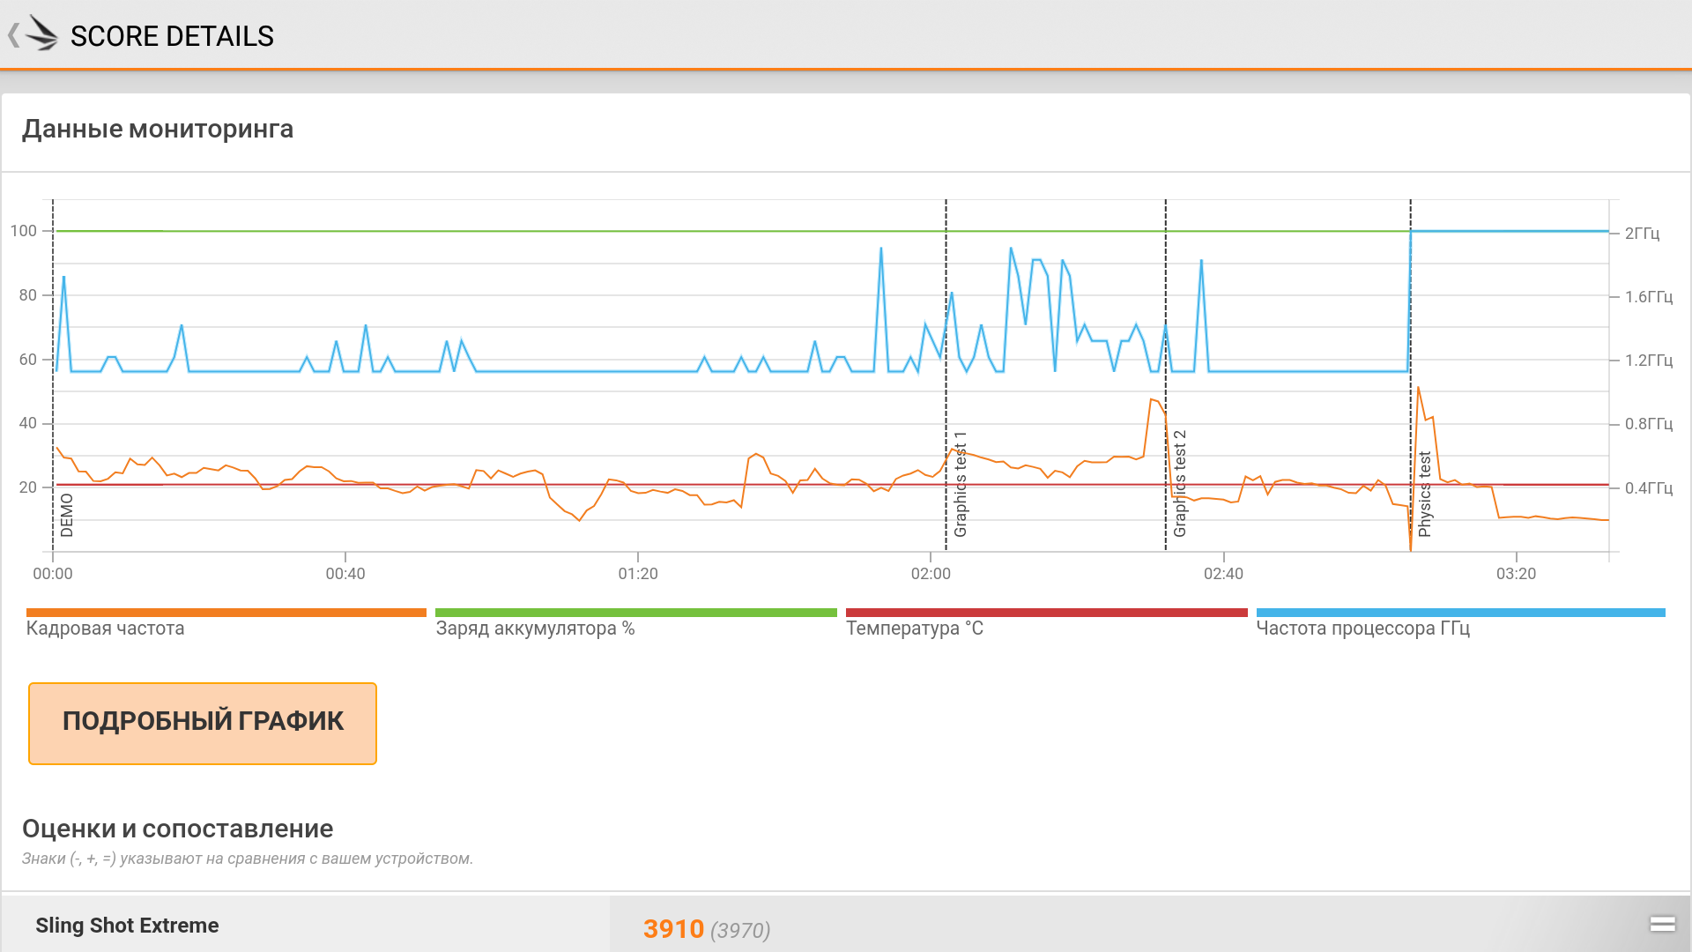This screenshot has height=952, width=1692.
Task: Select the Graphics test 2 marker
Action: point(1180,484)
